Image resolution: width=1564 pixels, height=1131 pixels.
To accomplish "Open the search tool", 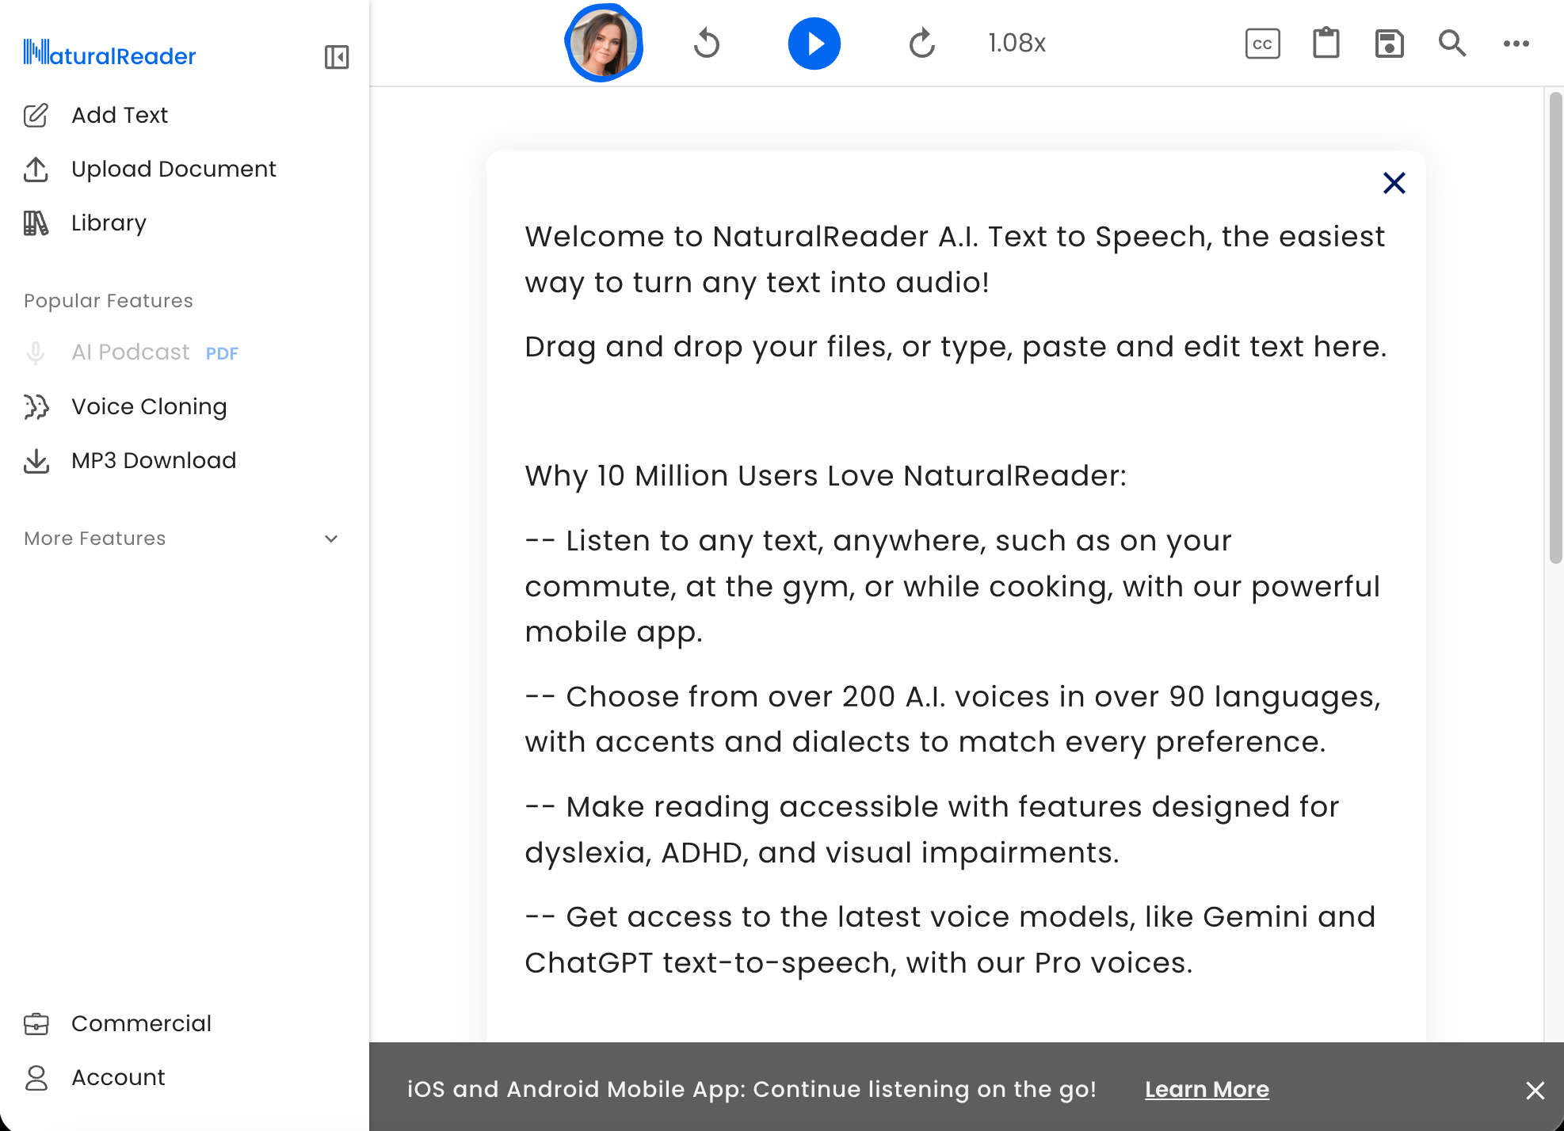I will [1452, 44].
